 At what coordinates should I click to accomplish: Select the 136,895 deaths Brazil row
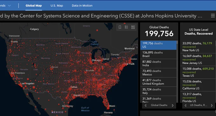(158, 54)
